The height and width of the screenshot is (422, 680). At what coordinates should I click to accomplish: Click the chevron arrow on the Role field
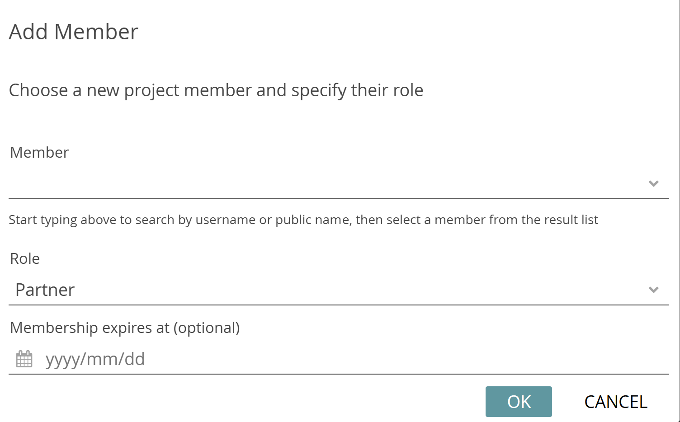[653, 290]
